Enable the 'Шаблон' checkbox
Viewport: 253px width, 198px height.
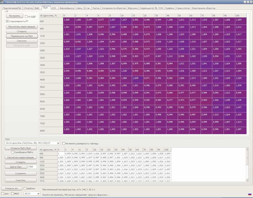25,188
